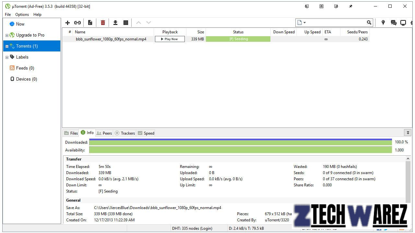The width and height of the screenshot is (415, 233).
Task: Move torrent down the queue
Action: pyautogui.click(x=148, y=23)
